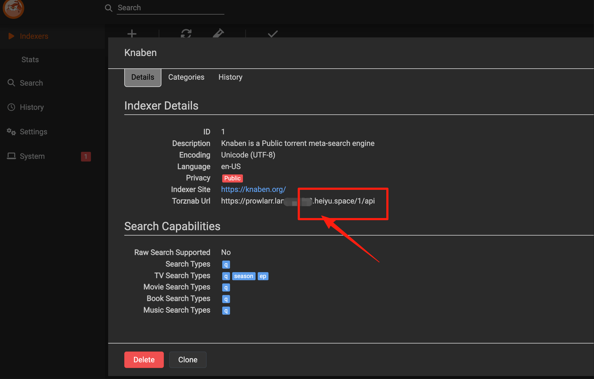Click the Indexers play arrow icon
The height and width of the screenshot is (379, 594).
[11, 36]
